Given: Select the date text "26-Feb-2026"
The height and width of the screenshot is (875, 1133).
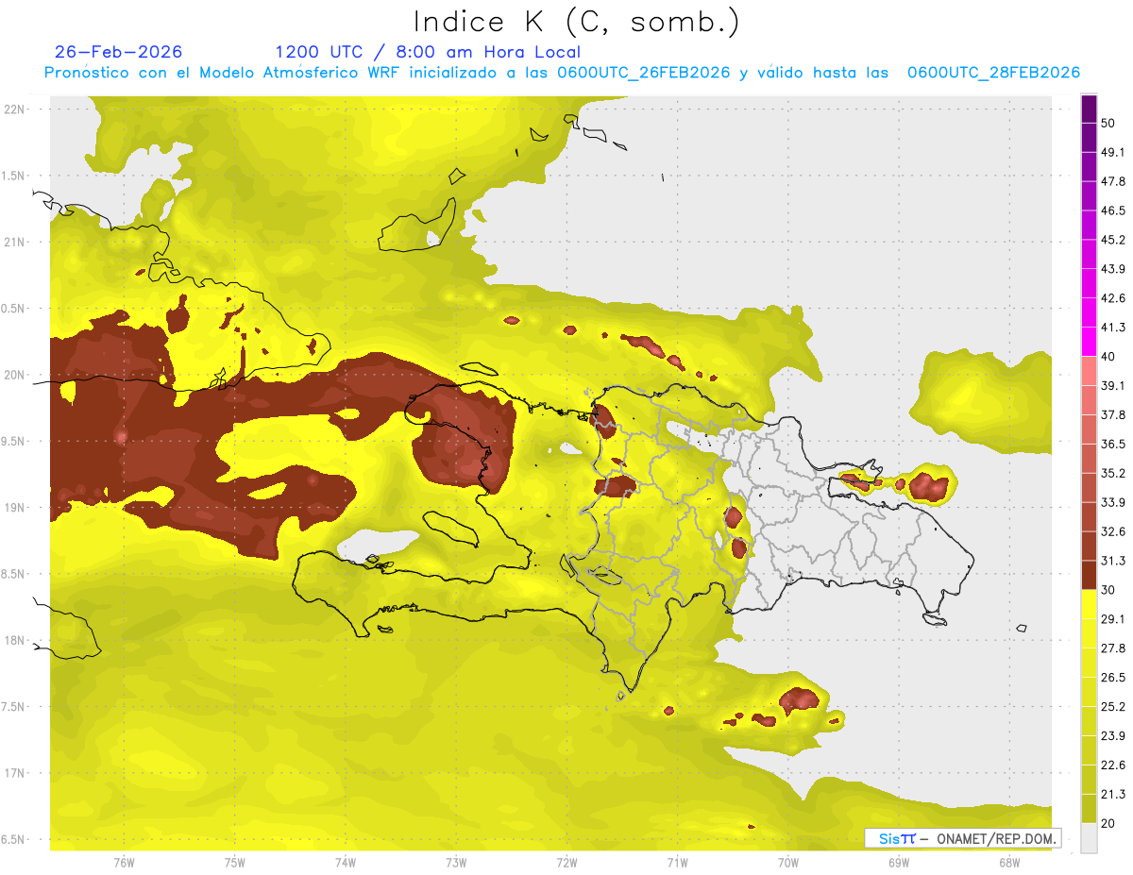Looking at the screenshot, I should tap(119, 52).
